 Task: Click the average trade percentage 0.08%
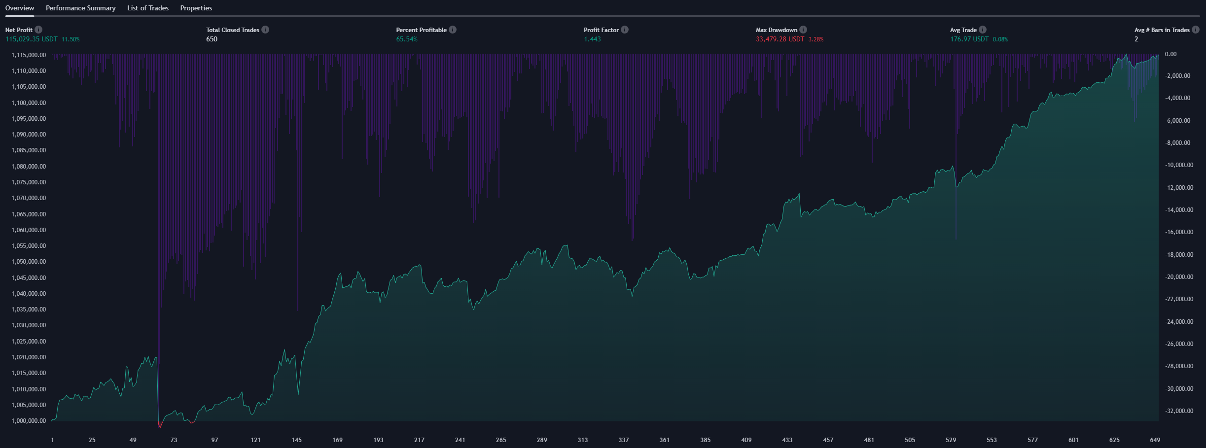tap(1000, 39)
